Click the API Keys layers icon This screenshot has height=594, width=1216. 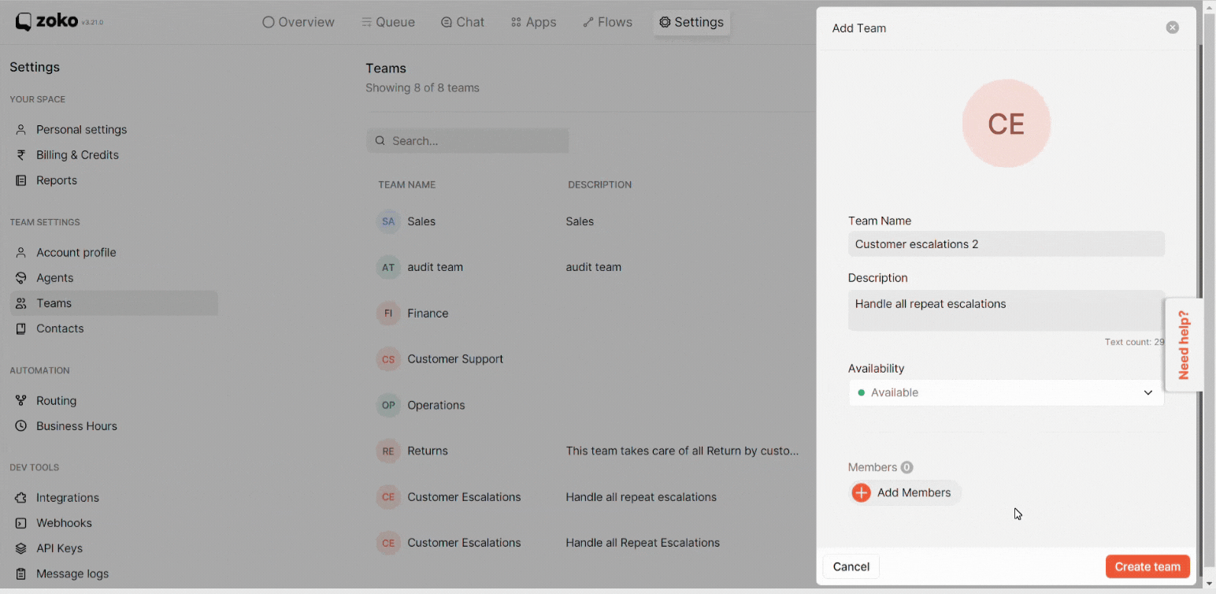21,548
